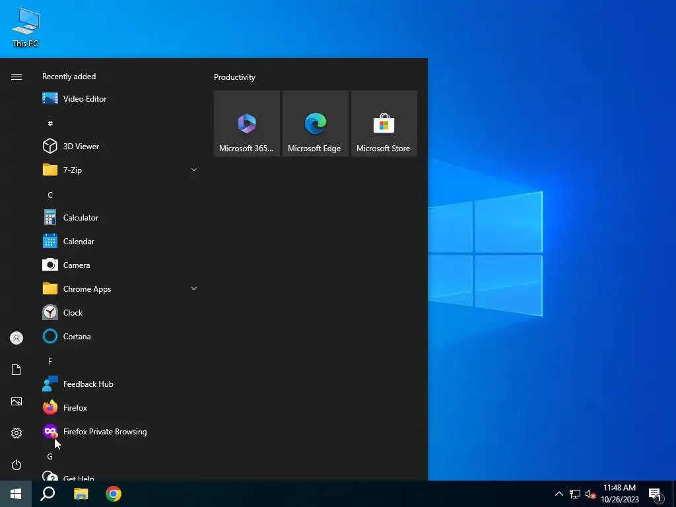The width and height of the screenshot is (676, 507).
Task: Launch Firefox from the app list
Action: click(x=120, y=407)
